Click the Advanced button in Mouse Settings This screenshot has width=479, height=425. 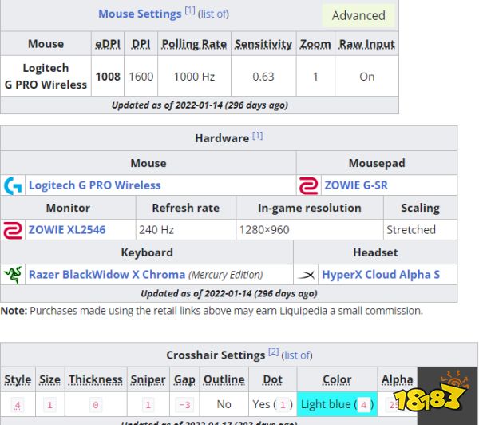click(x=358, y=15)
